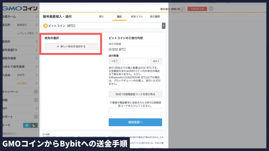Switch theme to dark (moon icon)
The image size is (269, 151).
pos(34,125)
